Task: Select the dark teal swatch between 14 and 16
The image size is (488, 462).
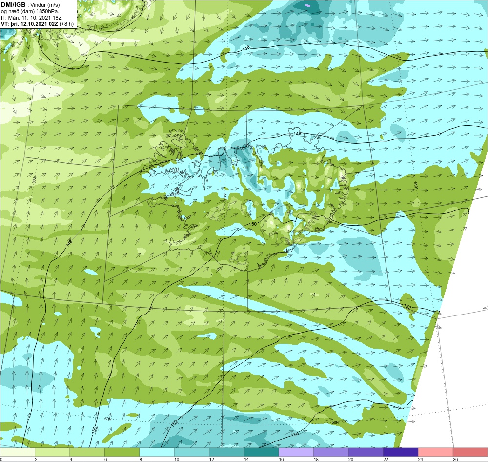Action: click(x=262, y=452)
